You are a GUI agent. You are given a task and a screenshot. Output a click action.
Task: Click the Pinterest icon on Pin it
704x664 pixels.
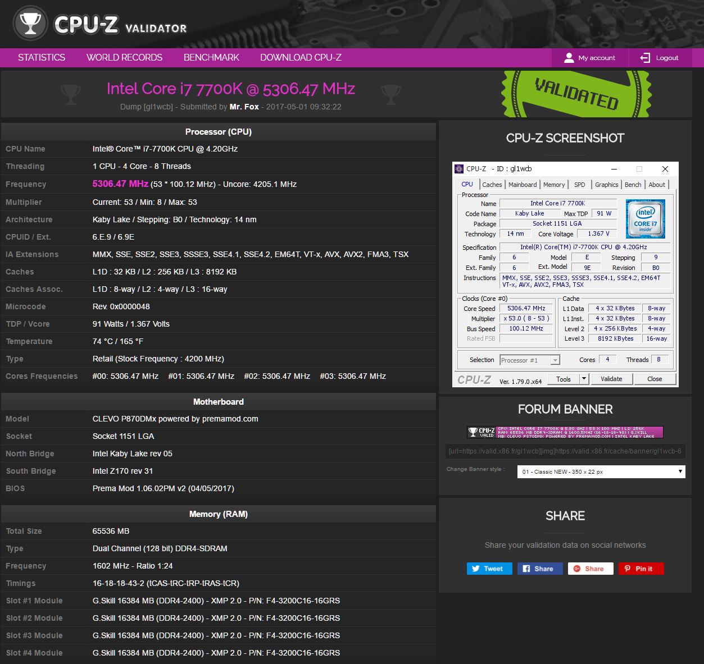tap(627, 569)
